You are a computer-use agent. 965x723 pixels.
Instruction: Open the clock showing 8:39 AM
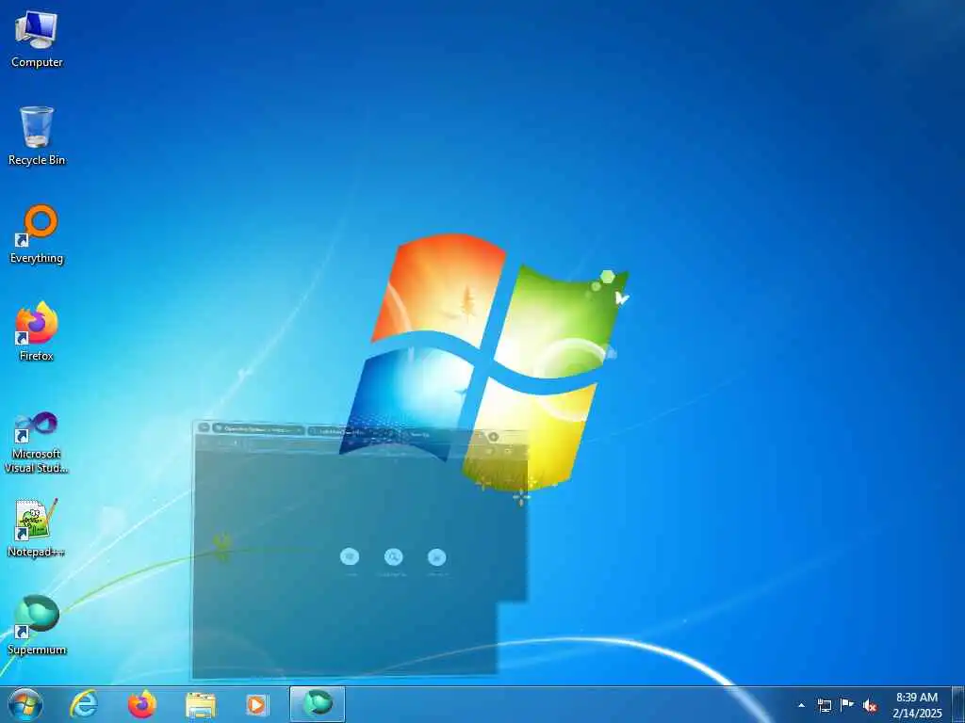[917, 705]
